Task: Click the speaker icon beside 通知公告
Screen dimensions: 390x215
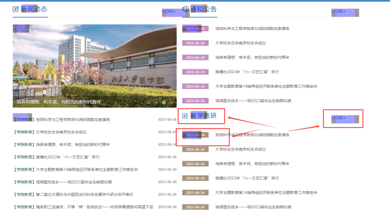Action: pos(185,9)
